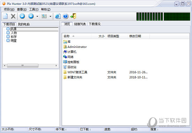The image size is (192, 133).
Task: Switch to the 下载项目 tab
Action: [x=9, y=24]
